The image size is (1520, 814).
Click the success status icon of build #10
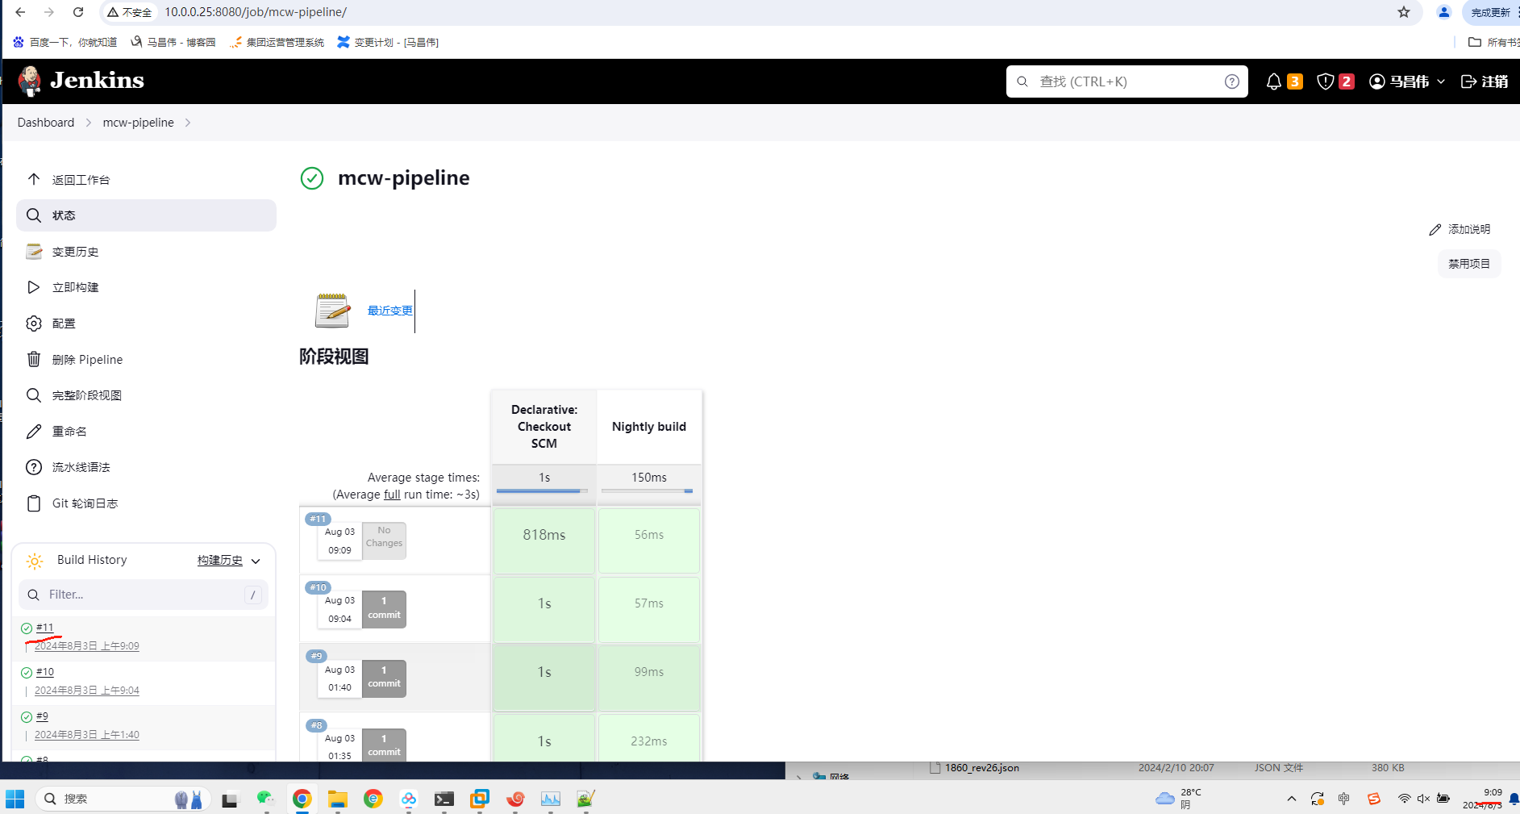tap(27, 673)
